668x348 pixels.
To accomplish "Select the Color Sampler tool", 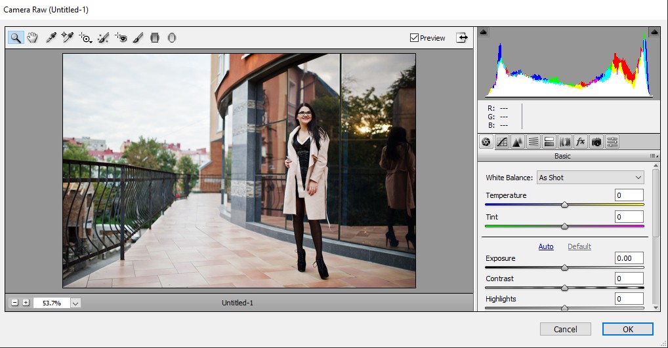I will click(x=68, y=38).
